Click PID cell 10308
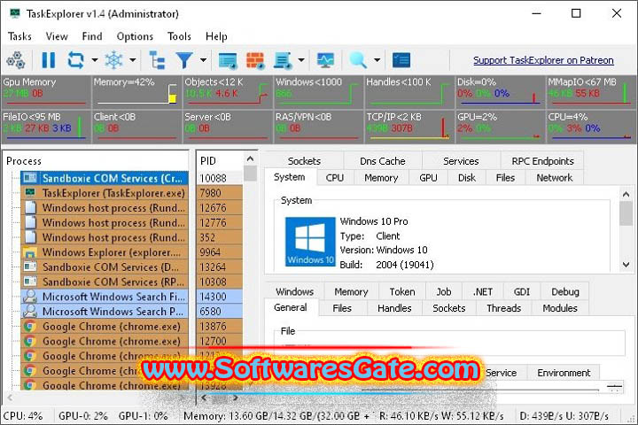638x425 pixels. pos(220,282)
